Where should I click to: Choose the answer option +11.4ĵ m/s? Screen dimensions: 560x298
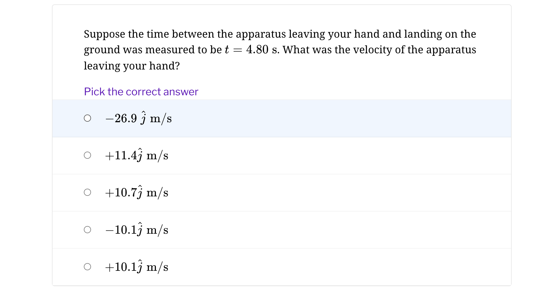137,155
